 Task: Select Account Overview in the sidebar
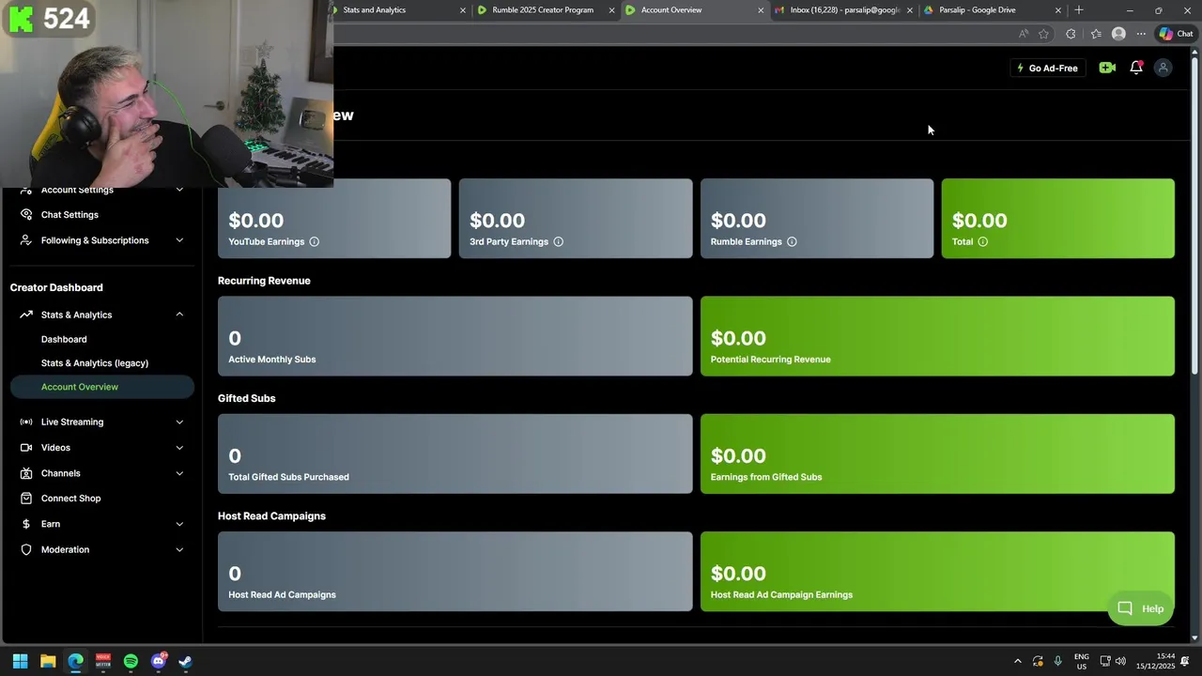coord(101,387)
